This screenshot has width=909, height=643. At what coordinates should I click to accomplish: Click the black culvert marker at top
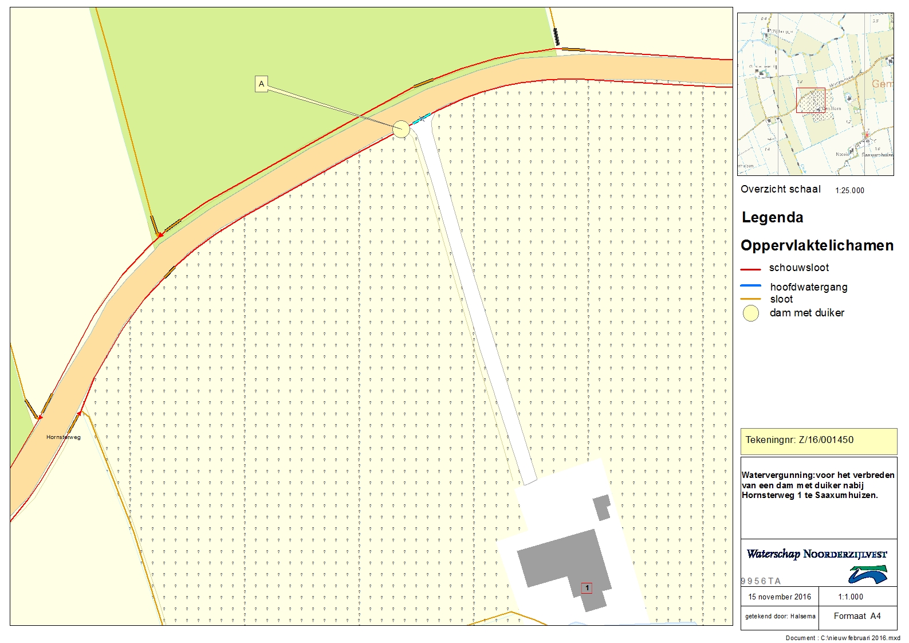point(556,37)
